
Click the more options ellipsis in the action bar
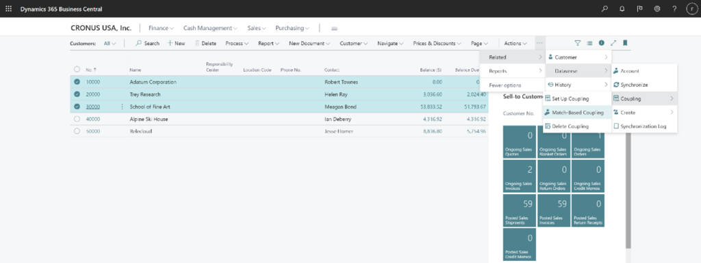click(x=539, y=43)
